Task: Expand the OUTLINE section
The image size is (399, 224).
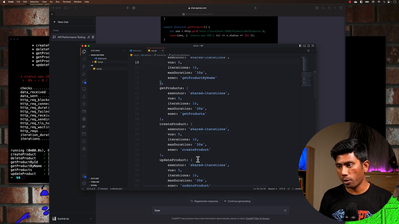Action: [94, 179]
